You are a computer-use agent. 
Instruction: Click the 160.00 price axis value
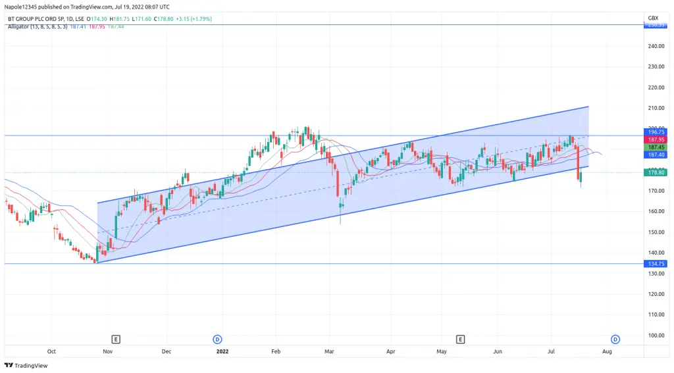(656, 211)
